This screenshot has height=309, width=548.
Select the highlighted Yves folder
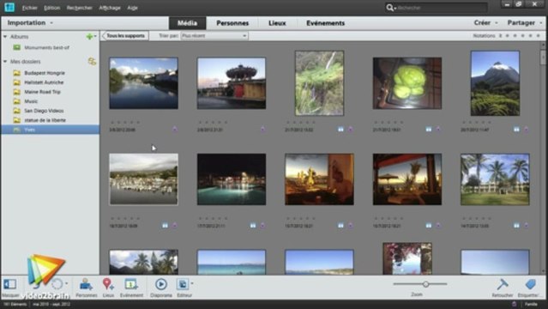[51, 130]
